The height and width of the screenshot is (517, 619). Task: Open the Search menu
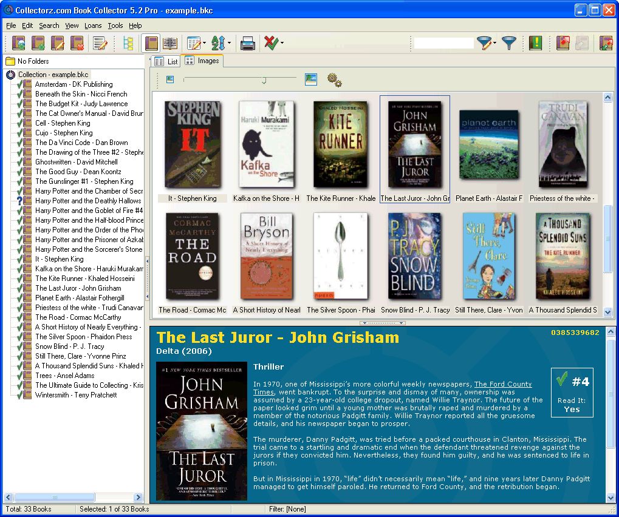49,25
